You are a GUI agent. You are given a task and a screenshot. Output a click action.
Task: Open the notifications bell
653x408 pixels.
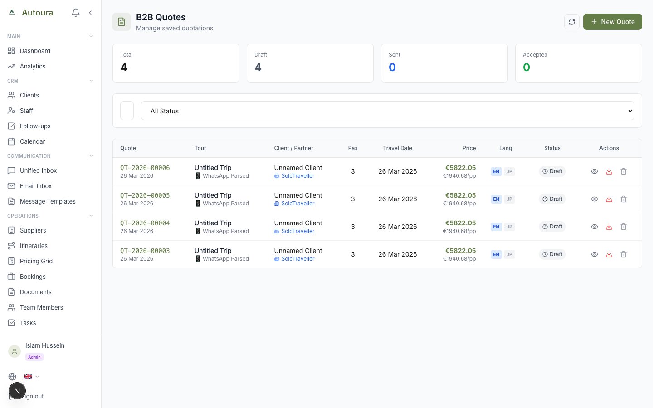(76, 13)
